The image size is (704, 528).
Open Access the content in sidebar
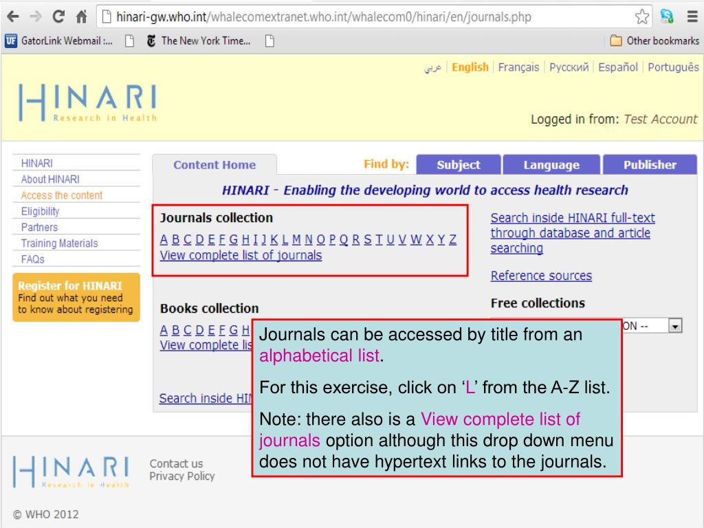tap(62, 195)
